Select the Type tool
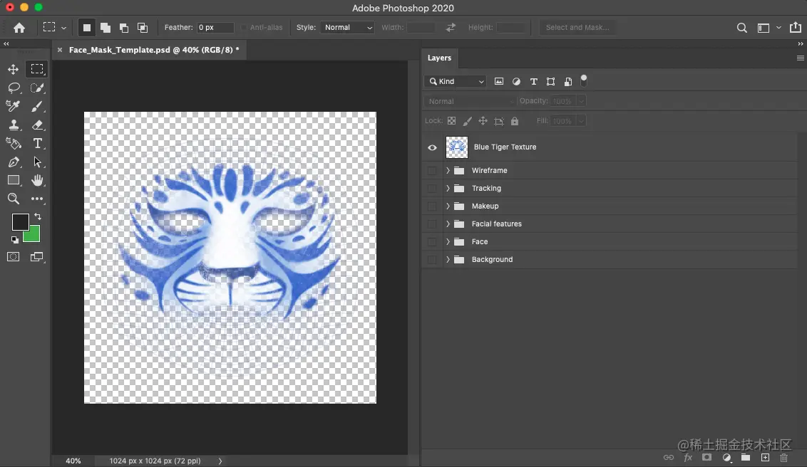Viewport: 807px width, 467px height. pyautogui.click(x=37, y=143)
